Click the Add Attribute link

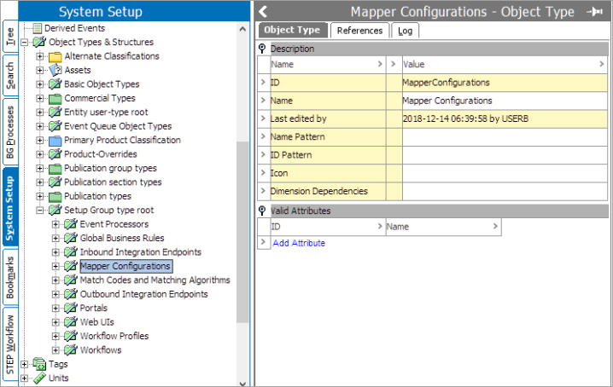(299, 243)
